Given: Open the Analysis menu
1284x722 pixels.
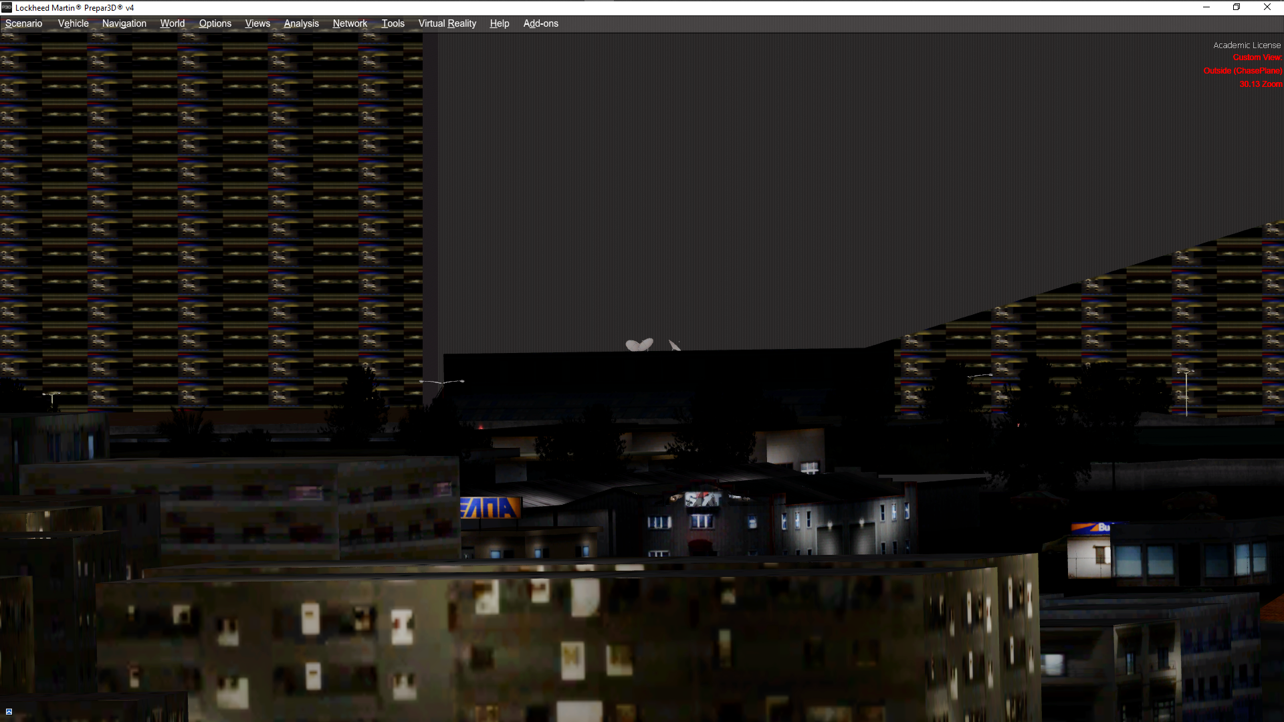Looking at the screenshot, I should (301, 23).
